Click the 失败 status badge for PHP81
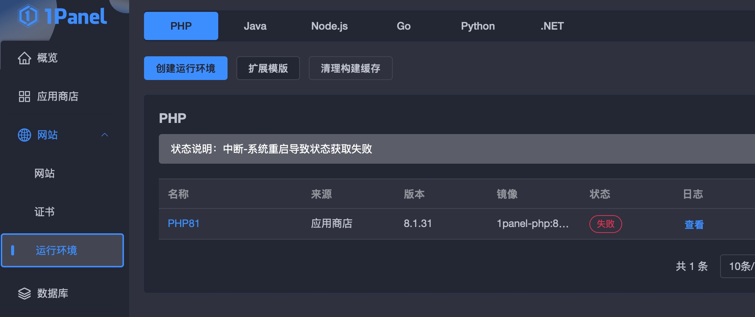Image resolution: width=755 pixels, height=317 pixels. (x=605, y=224)
